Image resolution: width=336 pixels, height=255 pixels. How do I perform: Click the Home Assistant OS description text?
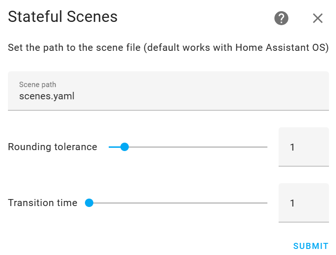(x=168, y=48)
